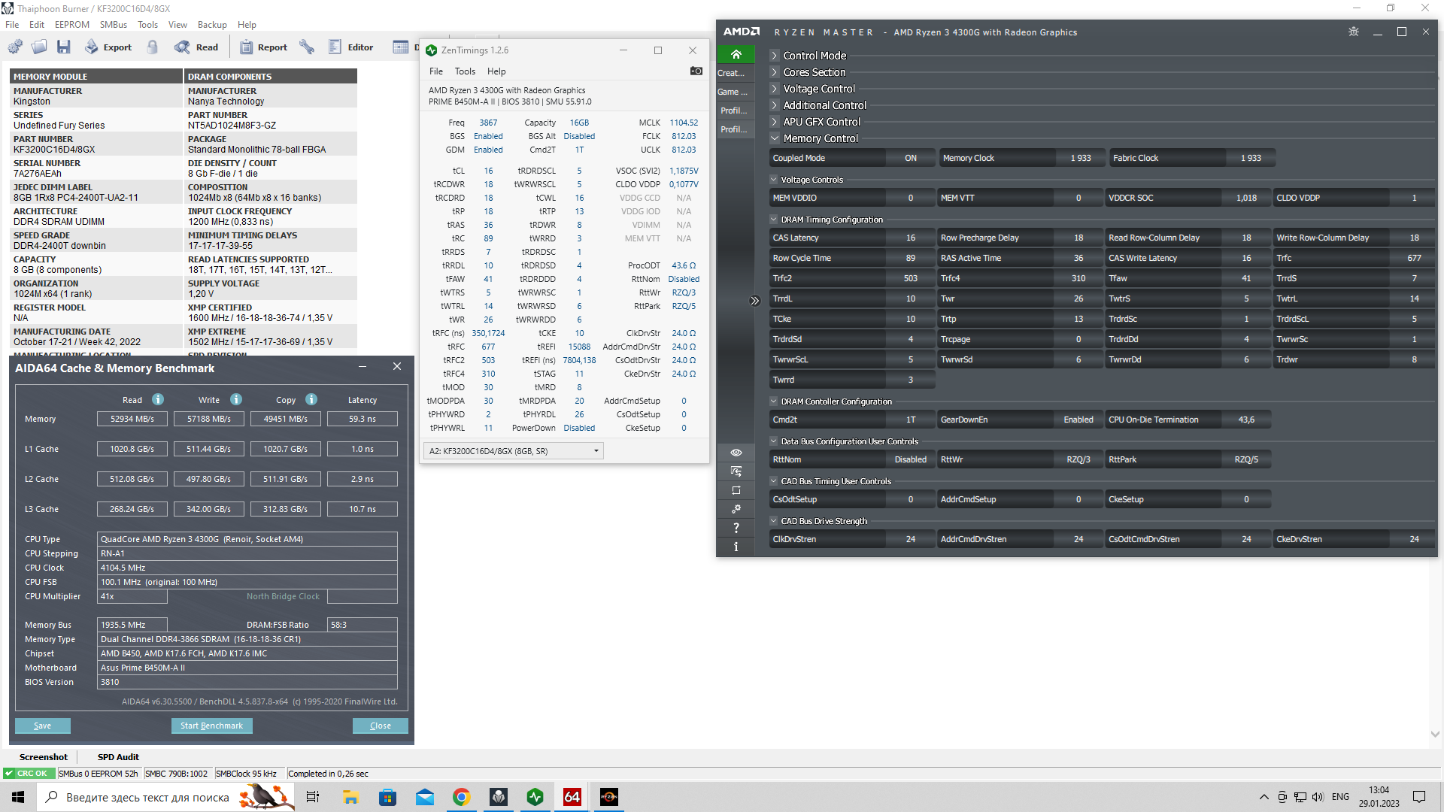Click the Export button in Thaiphoon Burner
The height and width of the screenshot is (812, 1444).
[x=108, y=47]
